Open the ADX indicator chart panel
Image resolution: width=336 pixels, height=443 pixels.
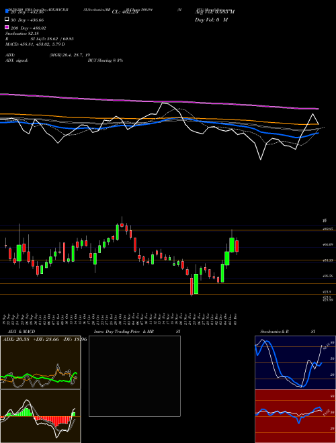click(40, 362)
